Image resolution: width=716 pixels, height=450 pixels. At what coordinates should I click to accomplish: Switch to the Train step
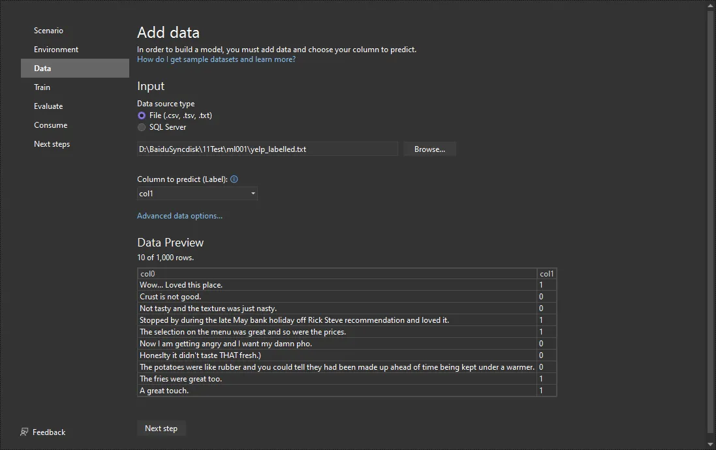pyautogui.click(x=42, y=87)
